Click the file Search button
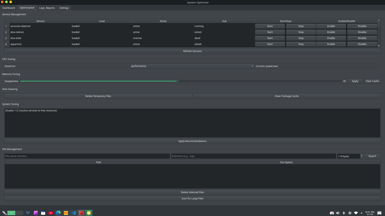Screen dimensions: 385x216 (372, 156)
